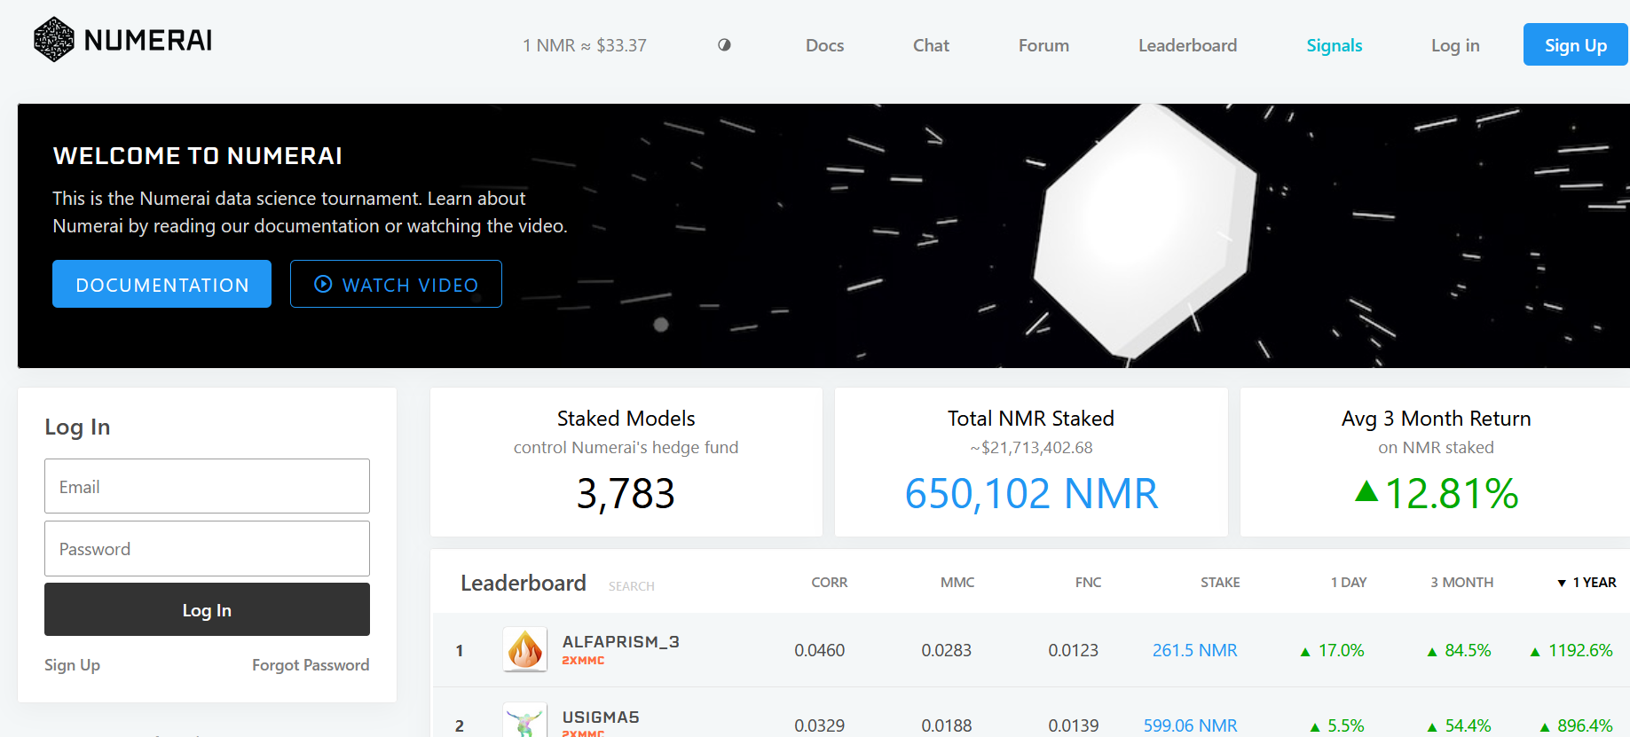This screenshot has width=1630, height=737.
Task: Open Leaderboard in top navigation
Action: coord(1187,45)
